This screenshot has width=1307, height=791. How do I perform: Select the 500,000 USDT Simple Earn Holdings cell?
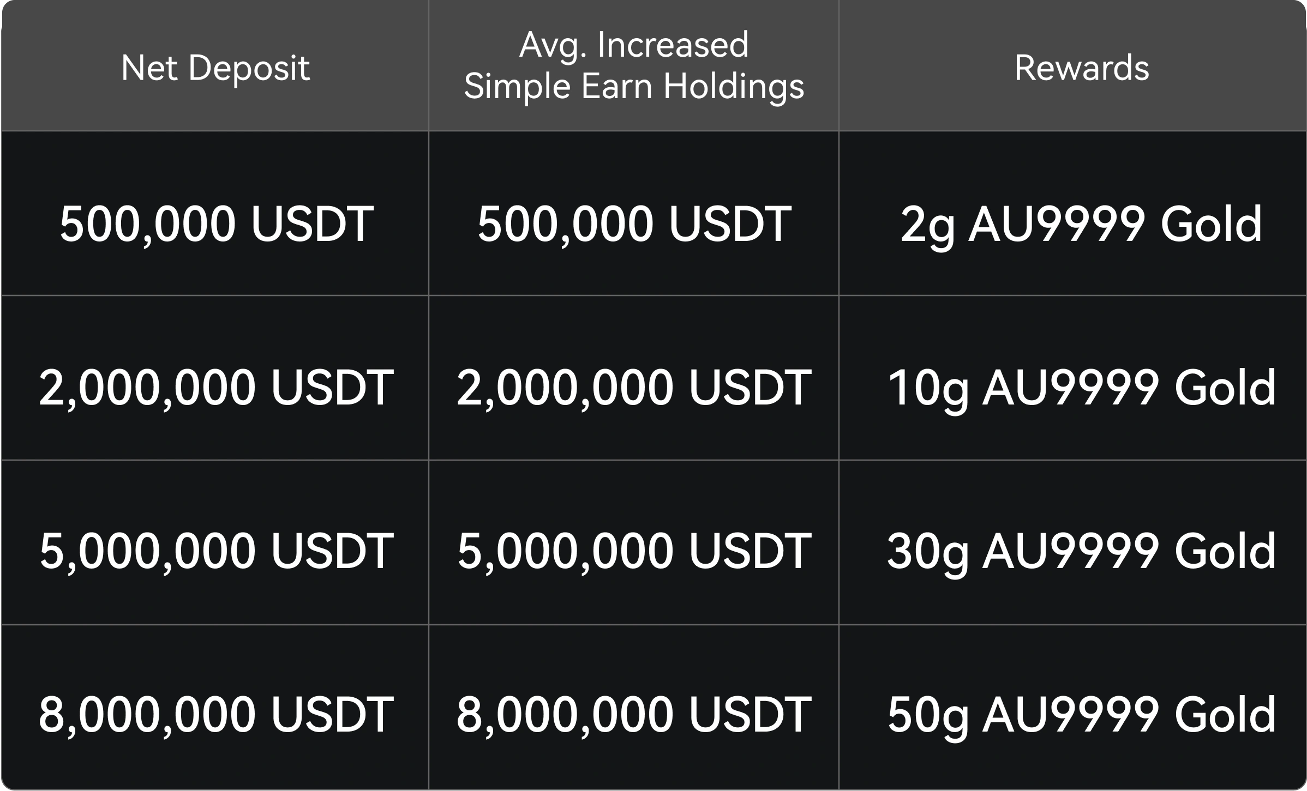(634, 224)
